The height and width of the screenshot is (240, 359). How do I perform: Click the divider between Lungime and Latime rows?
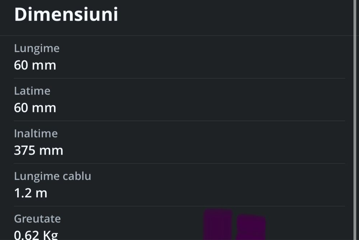[x=179, y=78]
